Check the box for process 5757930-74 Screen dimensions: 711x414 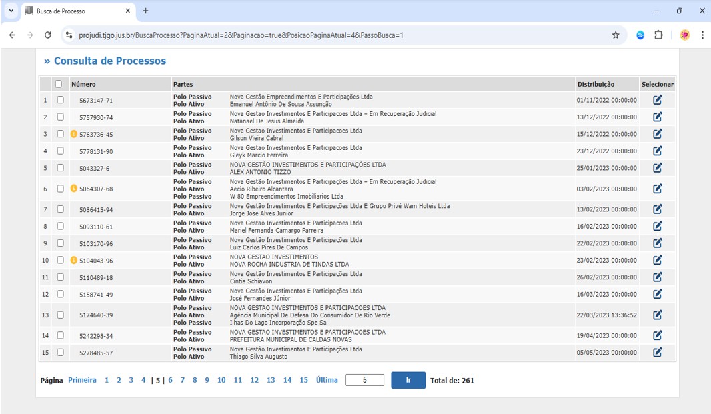pyautogui.click(x=60, y=117)
